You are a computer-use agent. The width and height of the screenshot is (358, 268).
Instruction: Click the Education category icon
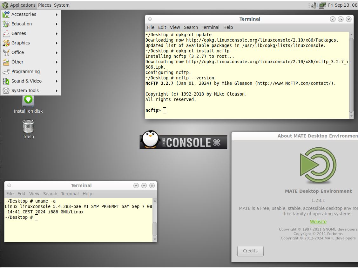coord(6,24)
